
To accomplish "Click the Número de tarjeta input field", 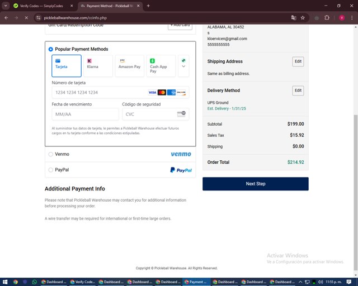I will tap(120, 92).
